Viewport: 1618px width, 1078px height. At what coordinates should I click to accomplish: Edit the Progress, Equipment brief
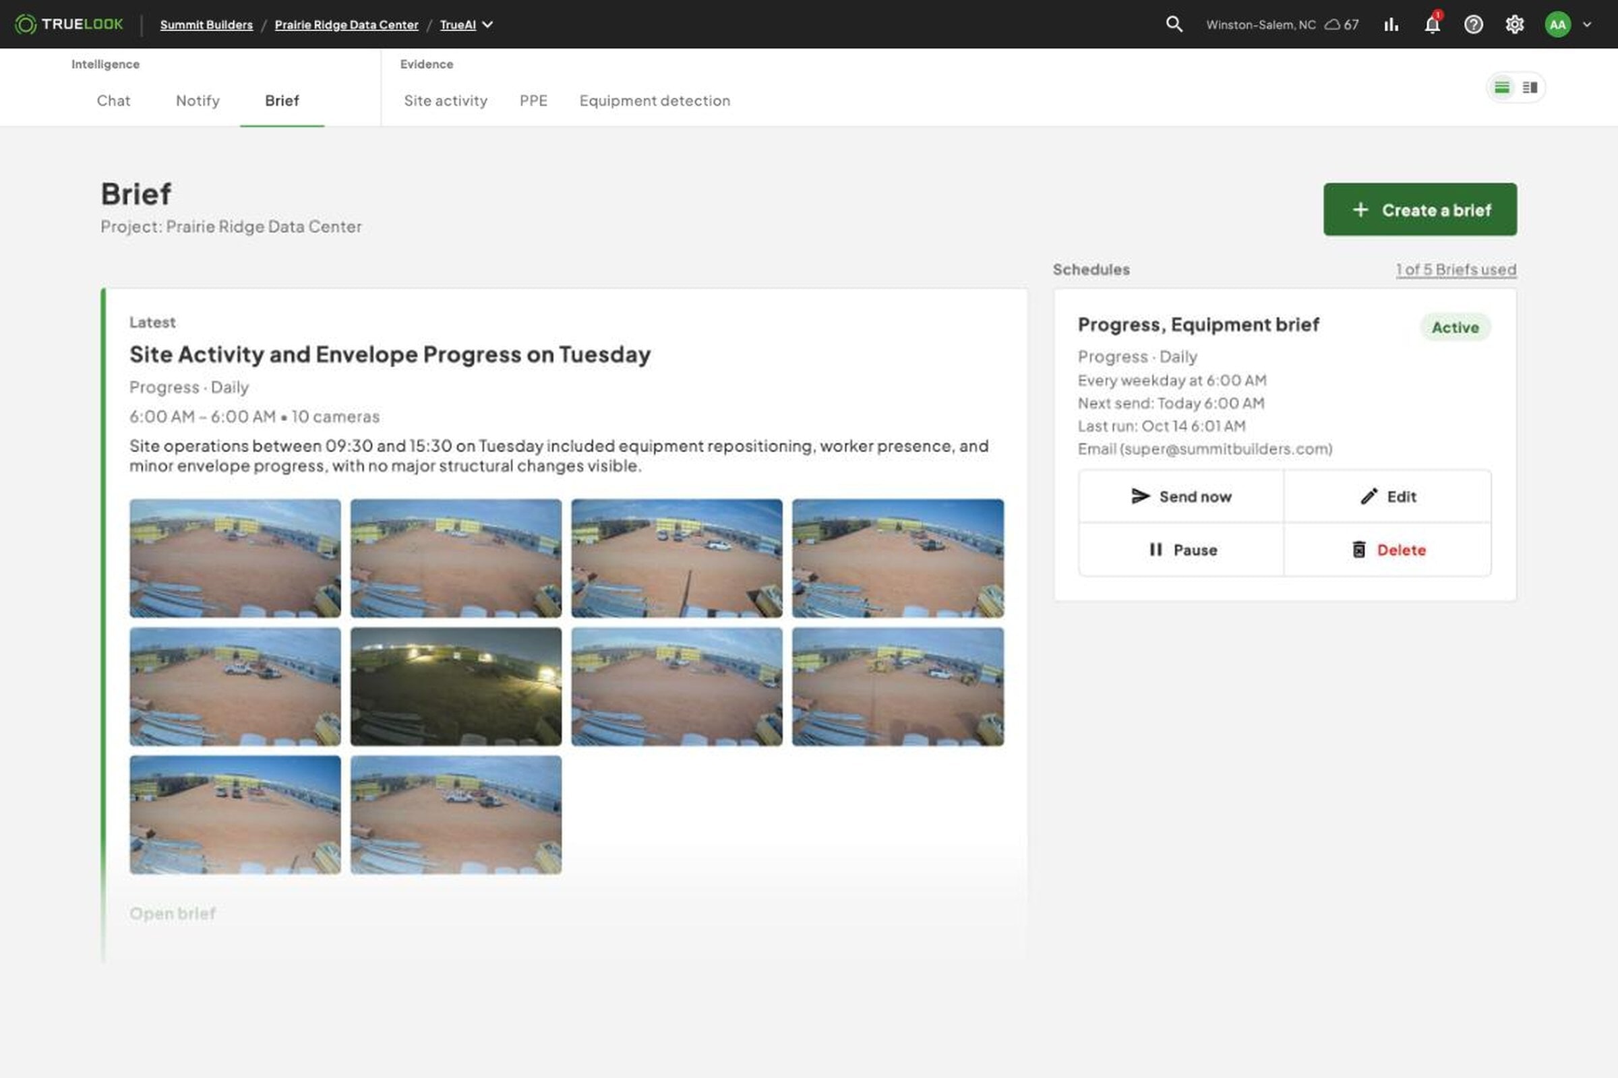(x=1387, y=497)
